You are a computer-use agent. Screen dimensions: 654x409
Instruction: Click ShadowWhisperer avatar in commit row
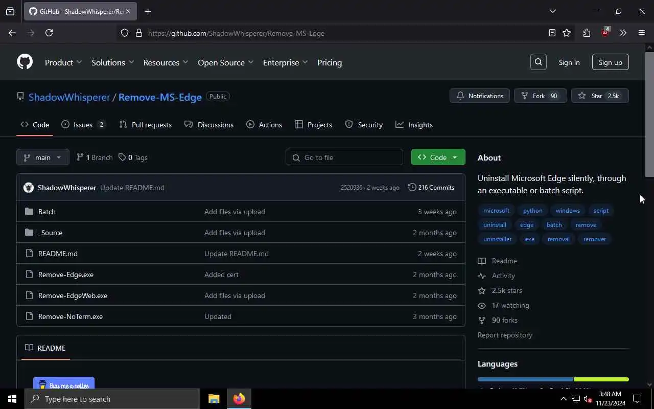pos(29,188)
